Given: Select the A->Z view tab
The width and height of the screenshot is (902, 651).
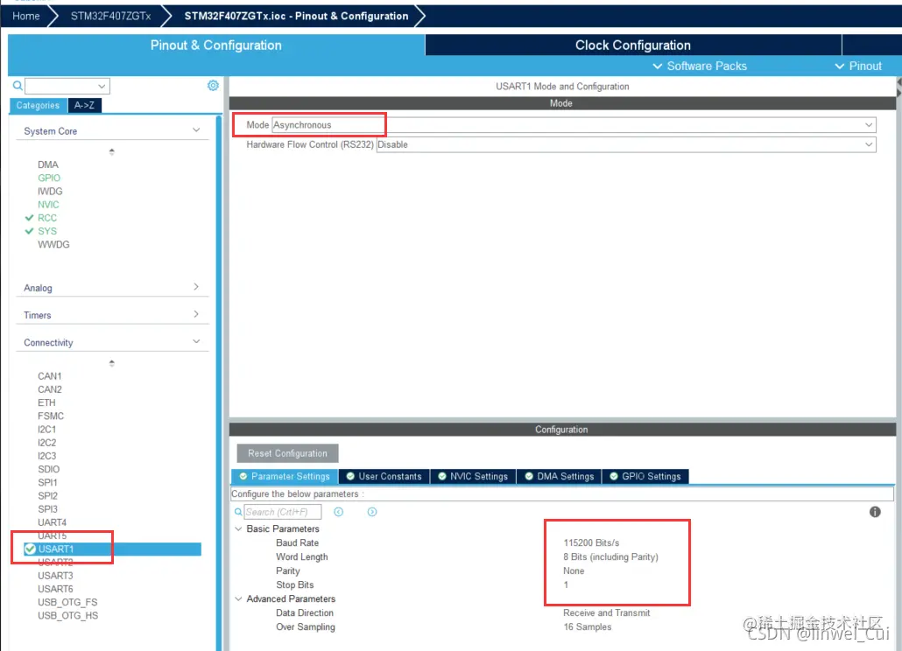Looking at the screenshot, I should tap(84, 105).
